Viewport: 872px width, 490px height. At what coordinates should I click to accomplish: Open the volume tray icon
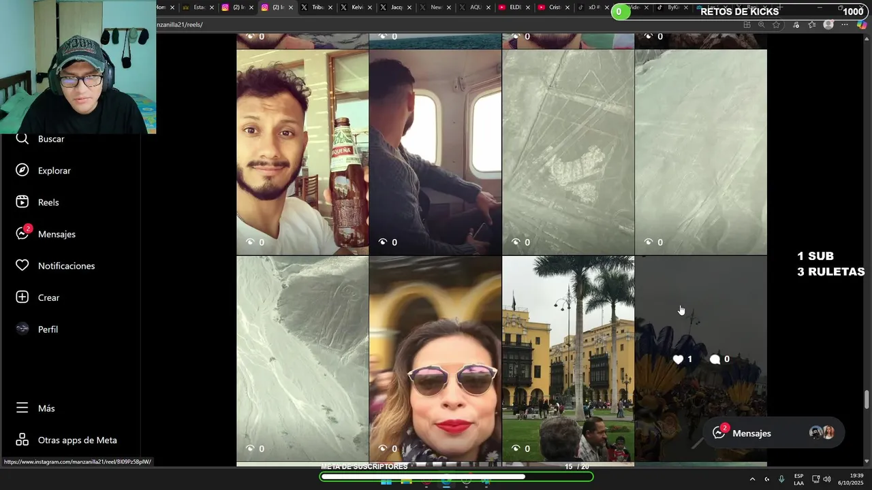827,479
